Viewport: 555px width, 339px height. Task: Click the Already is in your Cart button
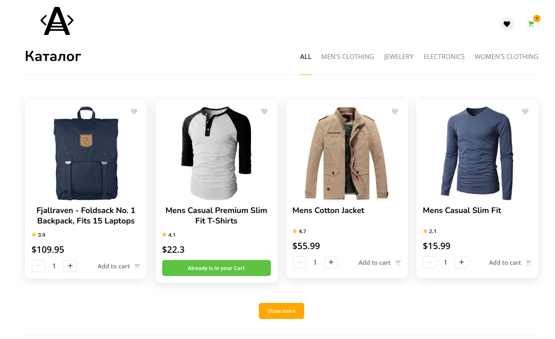[216, 268]
